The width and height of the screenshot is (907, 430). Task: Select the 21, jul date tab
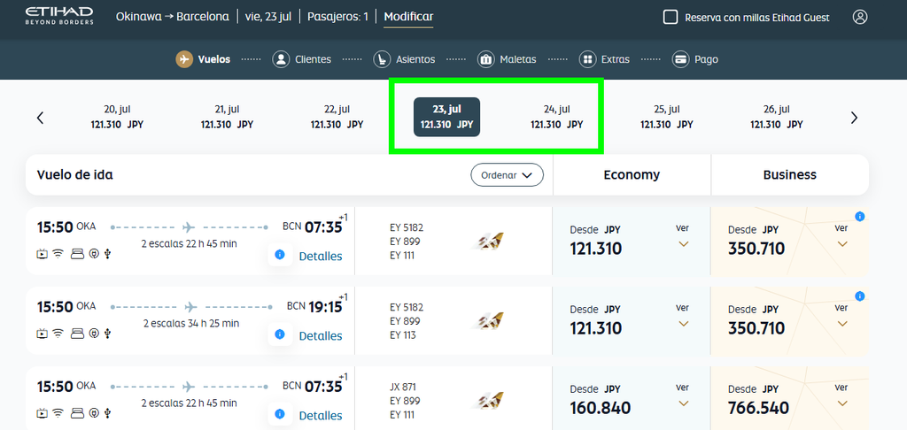[227, 117]
